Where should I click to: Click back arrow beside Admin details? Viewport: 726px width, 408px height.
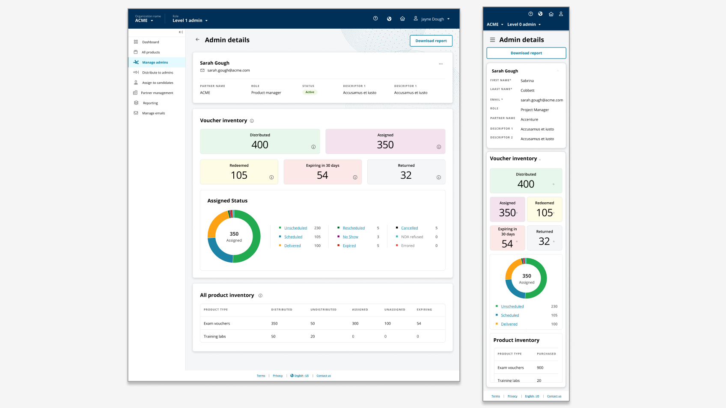point(197,39)
